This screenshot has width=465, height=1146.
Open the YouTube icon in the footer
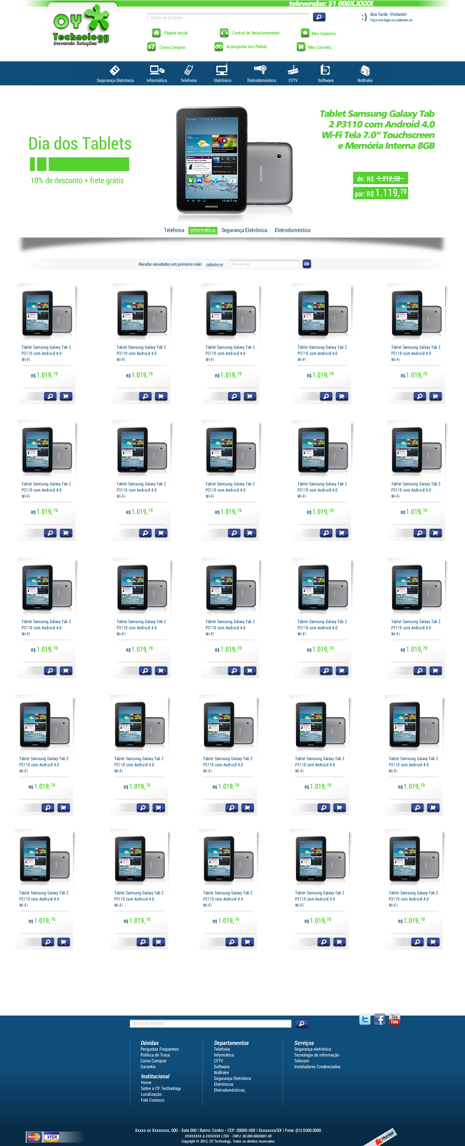[x=394, y=1019]
